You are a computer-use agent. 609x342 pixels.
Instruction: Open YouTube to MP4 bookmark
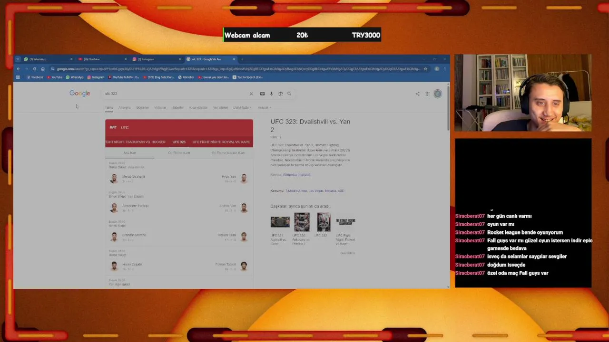(124, 77)
